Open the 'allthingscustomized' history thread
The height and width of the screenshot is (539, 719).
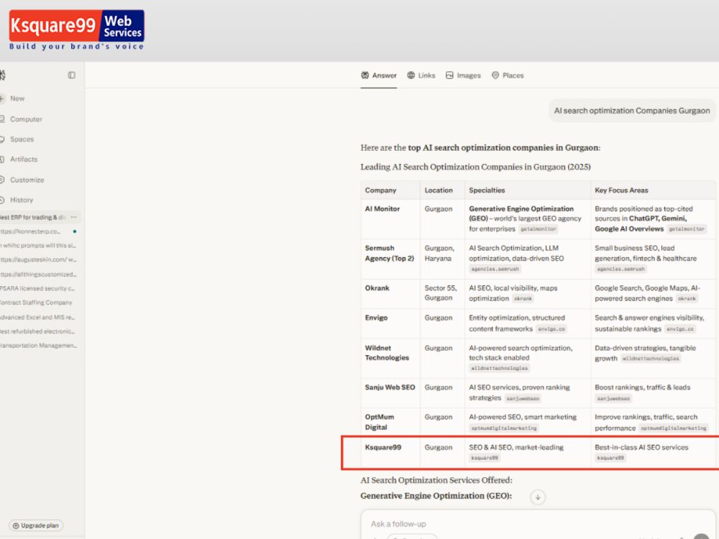38,275
